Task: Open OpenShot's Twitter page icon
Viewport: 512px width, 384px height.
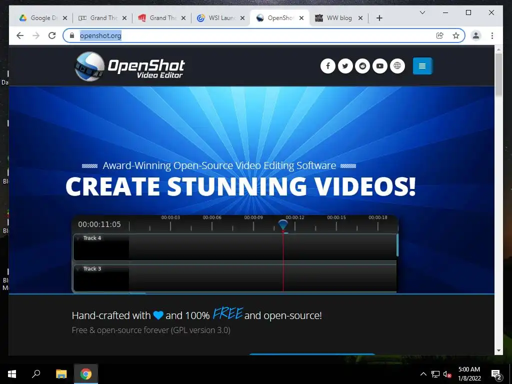Action: pos(345,66)
